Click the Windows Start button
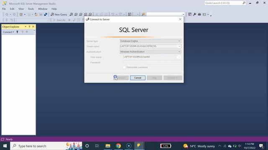Image resolution: width=268 pixels, height=150 pixels. click(5, 146)
